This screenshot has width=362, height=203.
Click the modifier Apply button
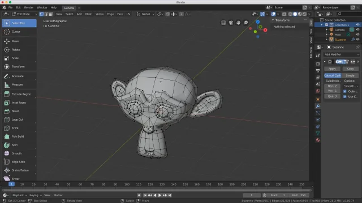pyautogui.click(x=332, y=69)
